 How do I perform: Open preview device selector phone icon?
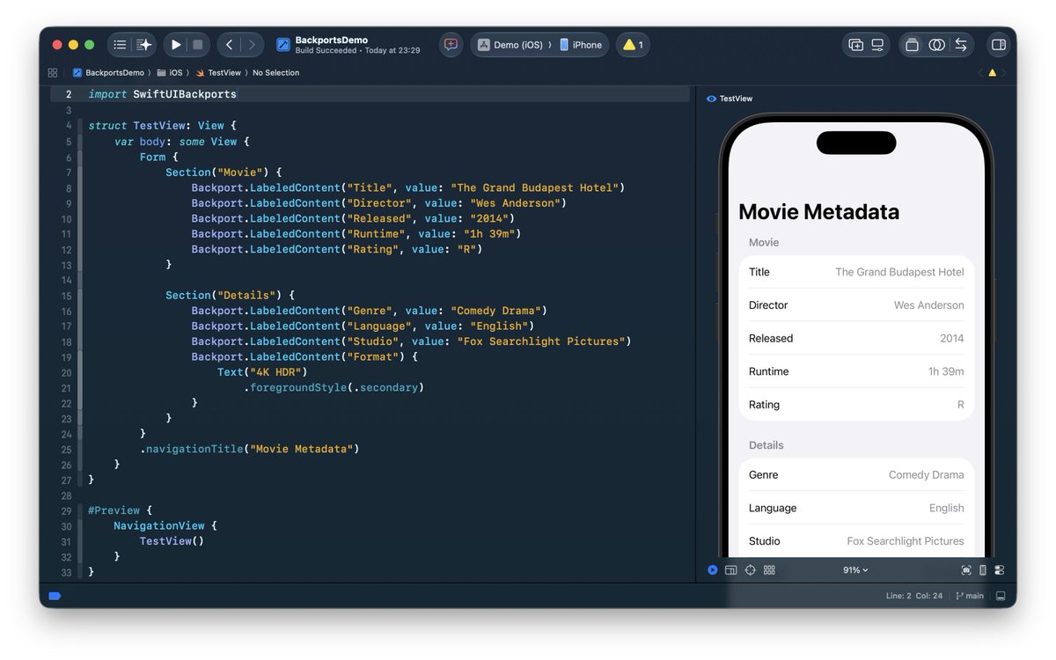(x=983, y=570)
